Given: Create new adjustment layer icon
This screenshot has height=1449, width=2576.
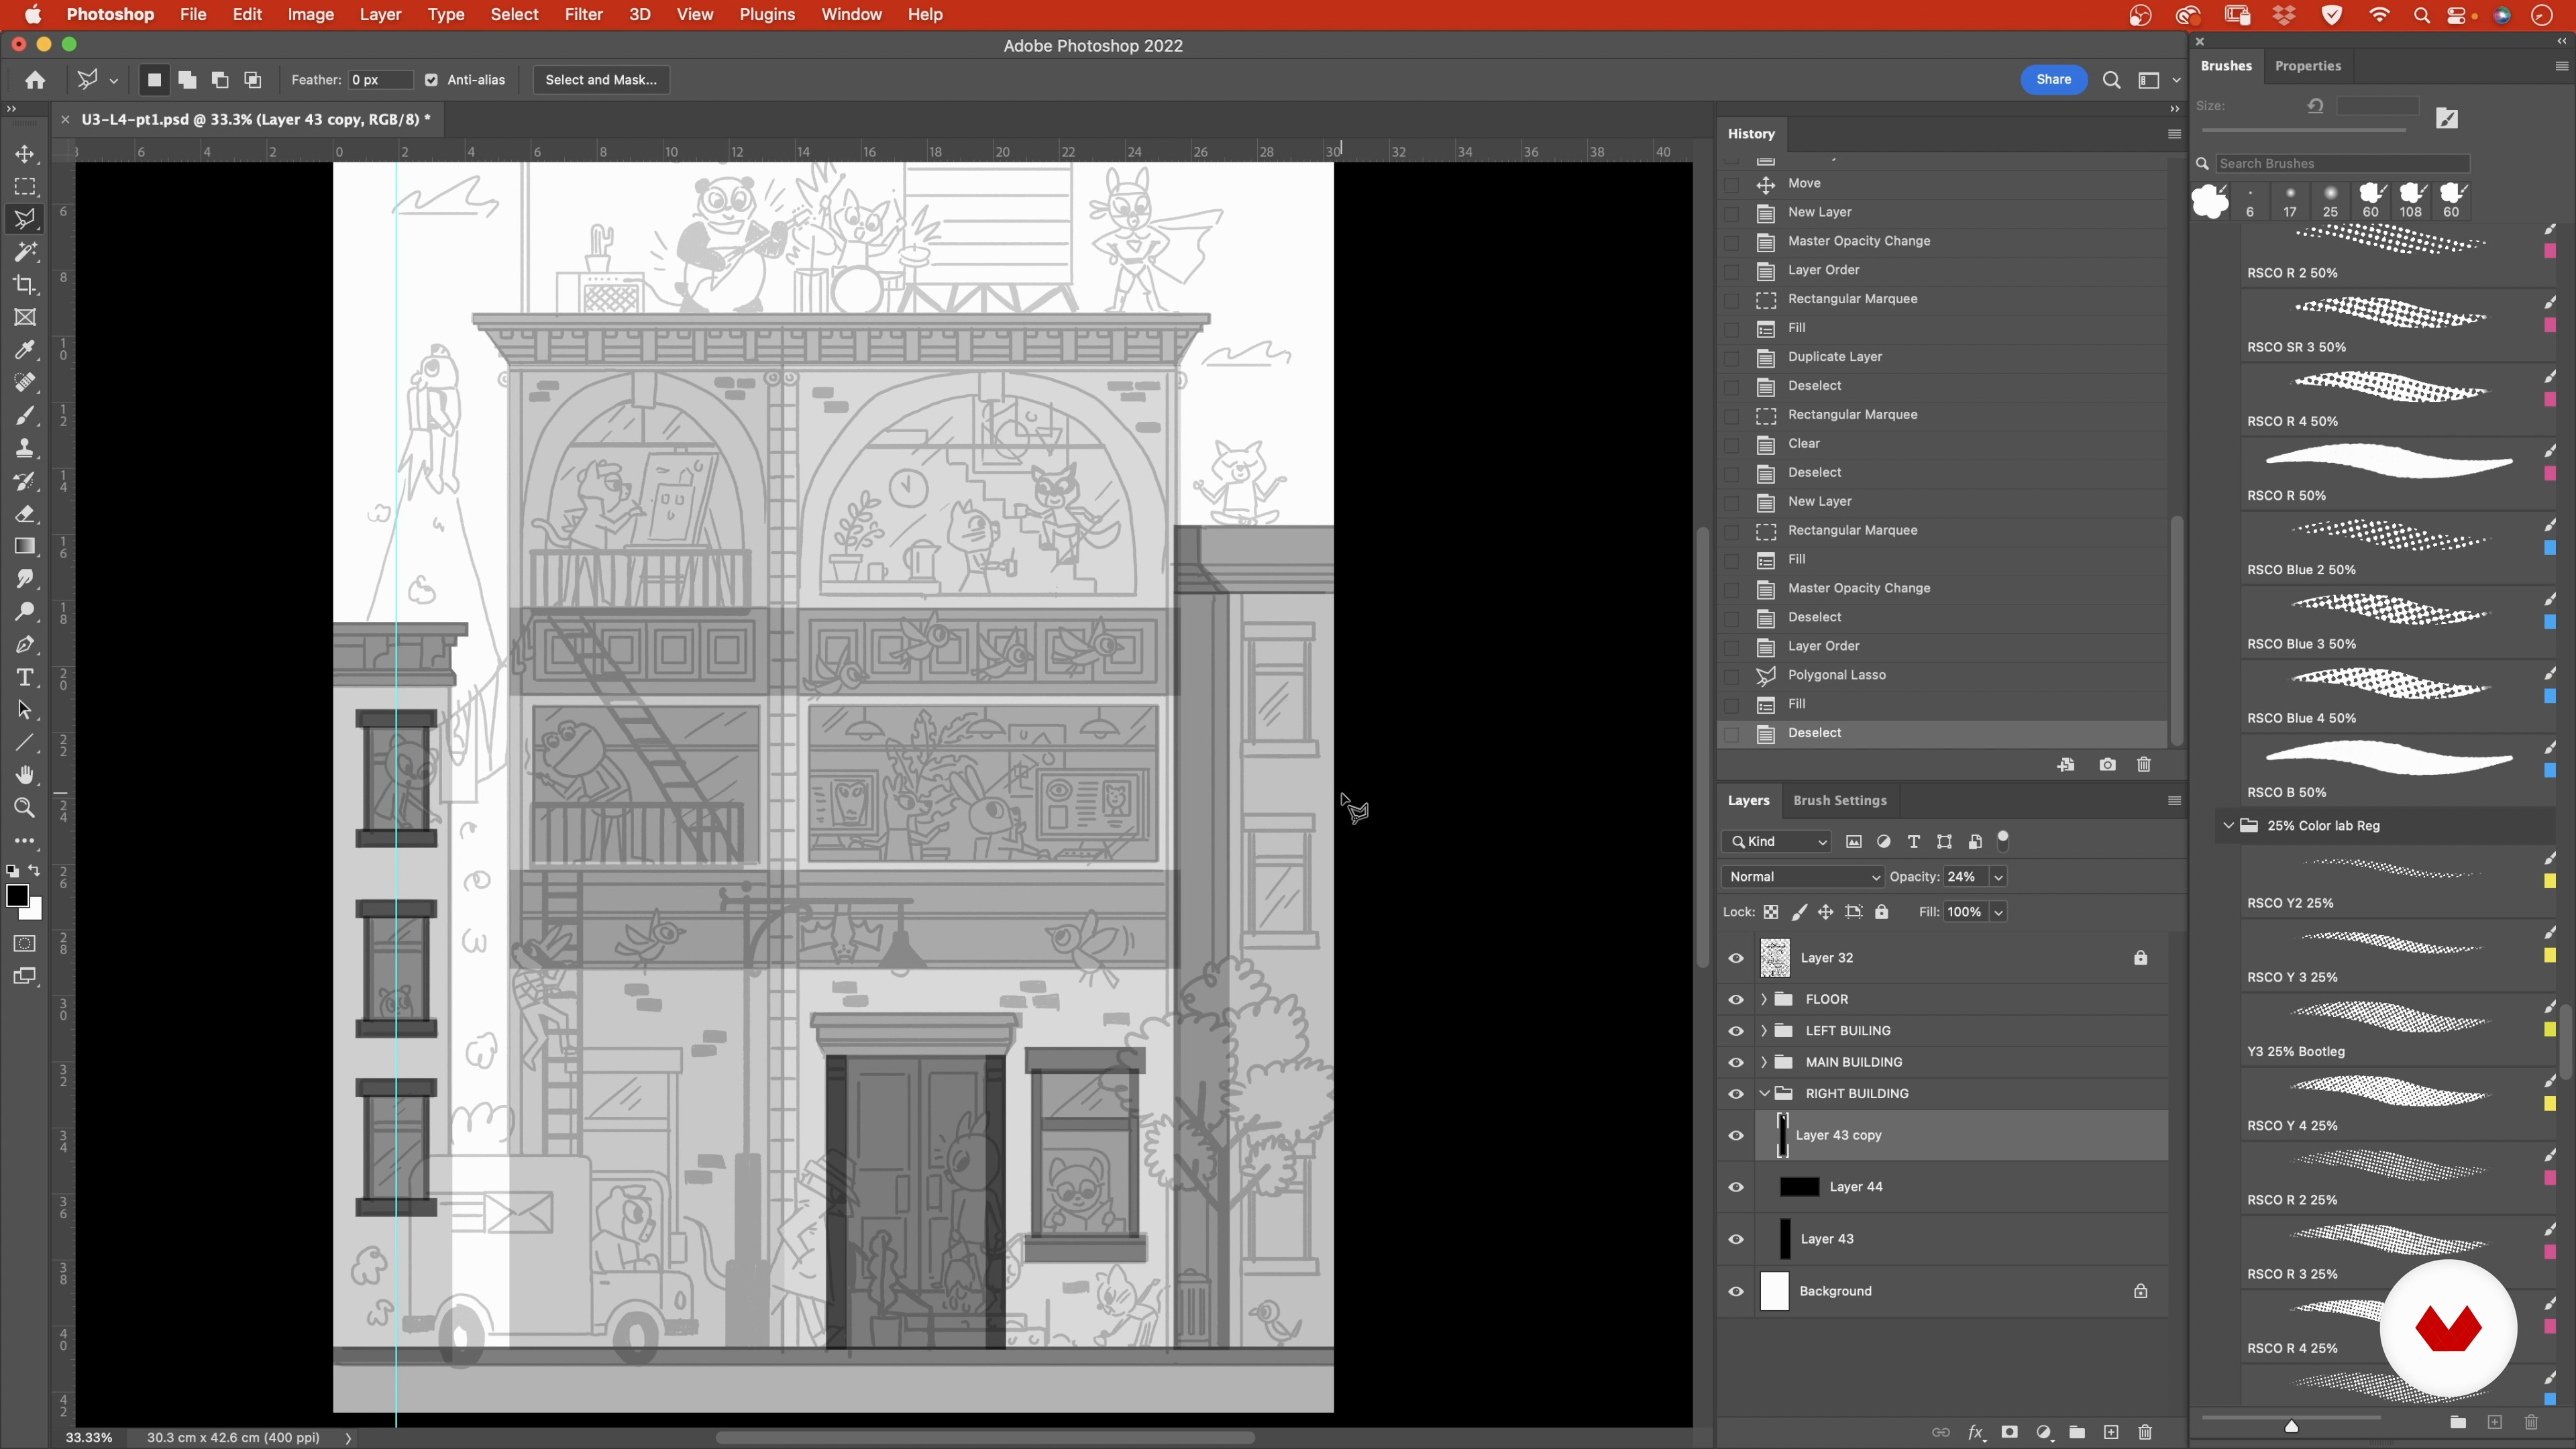Looking at the screenshot, I should click(x=2044, y=1433).
